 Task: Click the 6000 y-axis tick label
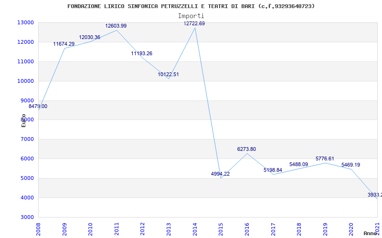tap(27, 159)
